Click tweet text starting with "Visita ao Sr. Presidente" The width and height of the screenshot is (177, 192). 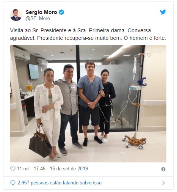(80, 30)
